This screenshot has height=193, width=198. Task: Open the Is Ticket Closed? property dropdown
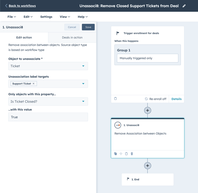(48, 101)
